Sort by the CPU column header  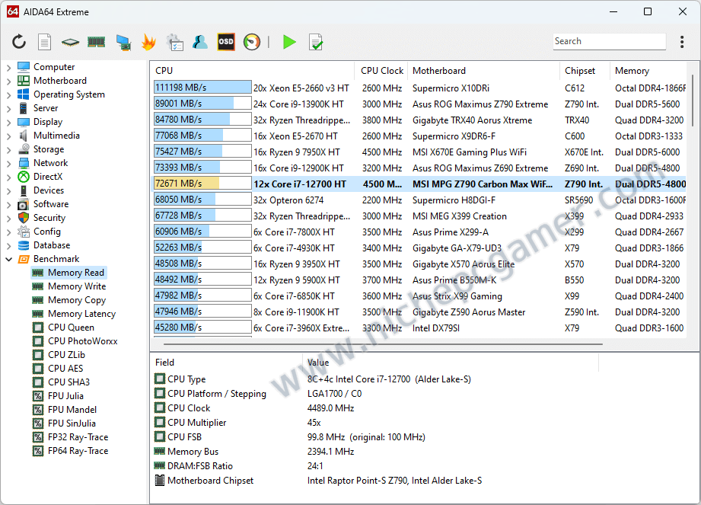coord(253,71)
